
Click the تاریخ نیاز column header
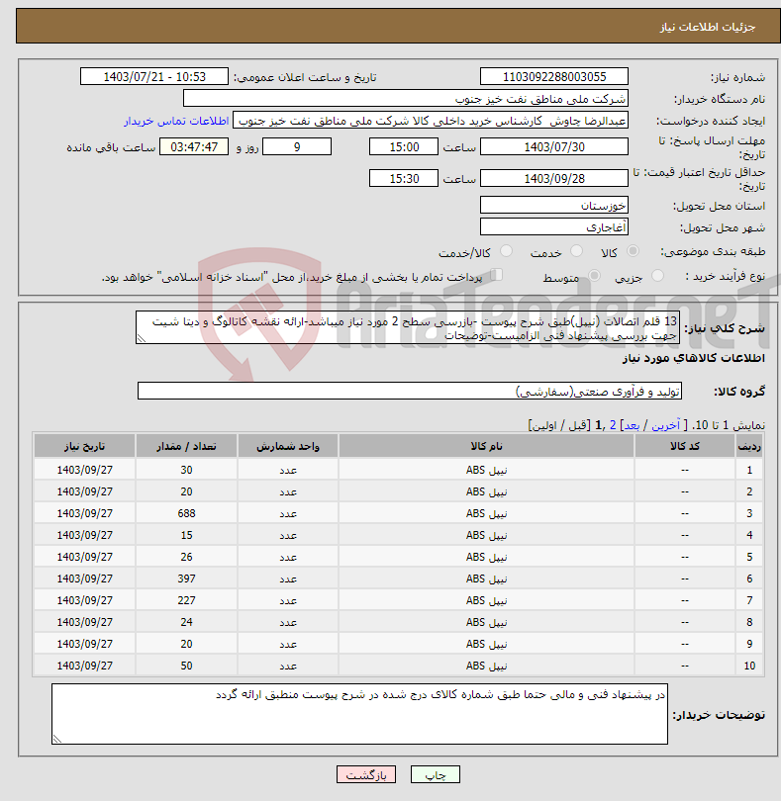tap(84, 446)
